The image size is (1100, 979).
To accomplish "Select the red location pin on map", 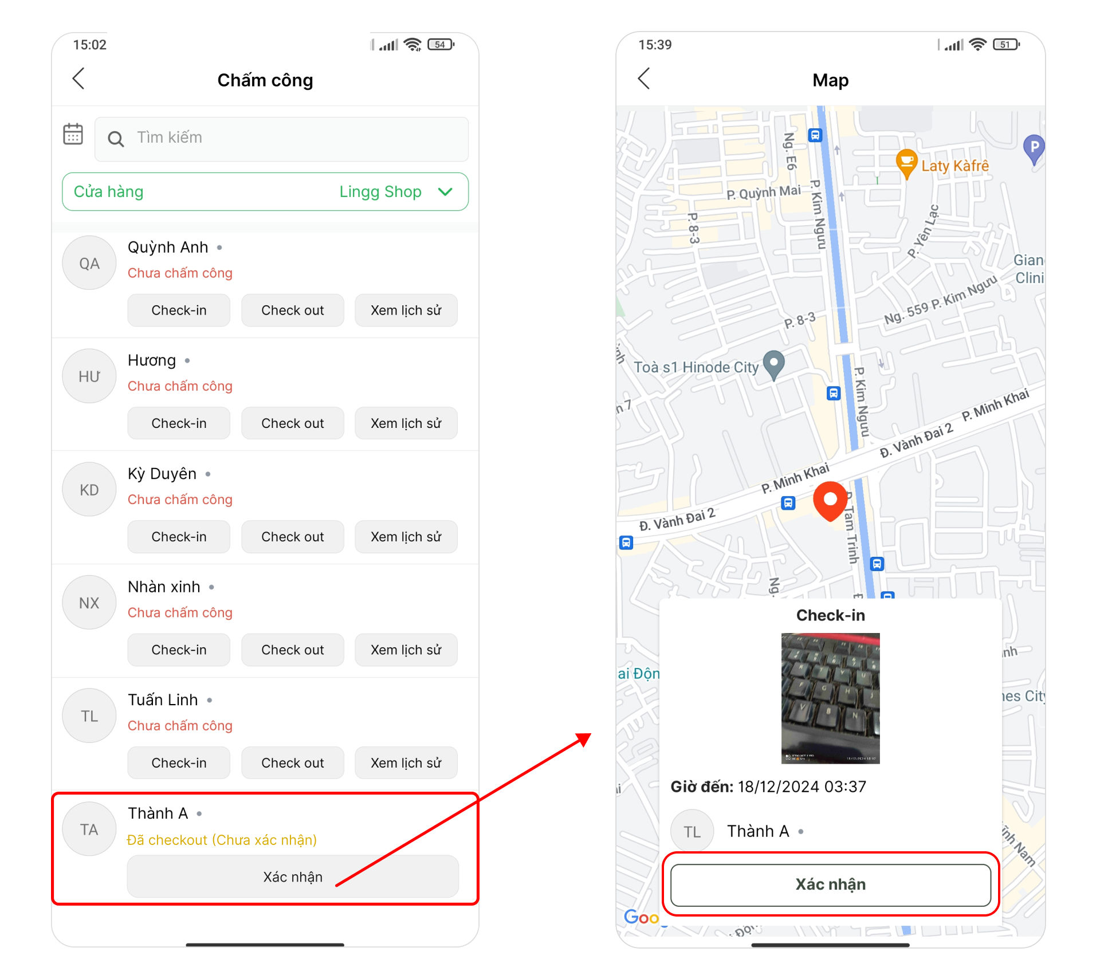I will click(x=830, y=501).
